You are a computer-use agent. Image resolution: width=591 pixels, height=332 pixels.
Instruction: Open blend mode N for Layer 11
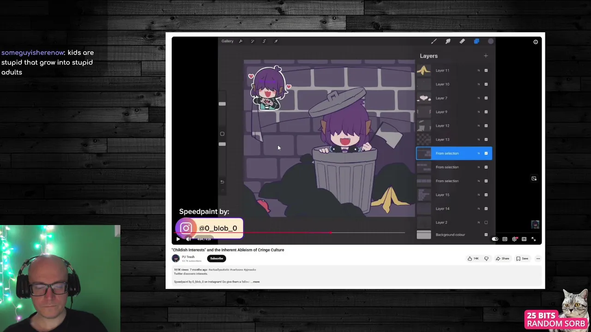point(478,71)
